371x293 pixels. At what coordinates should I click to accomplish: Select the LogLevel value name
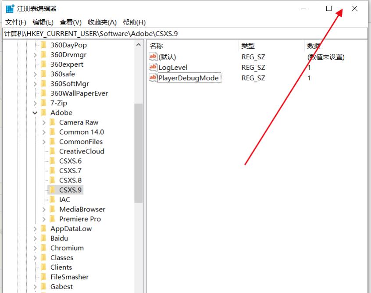(x=173, y=68)
